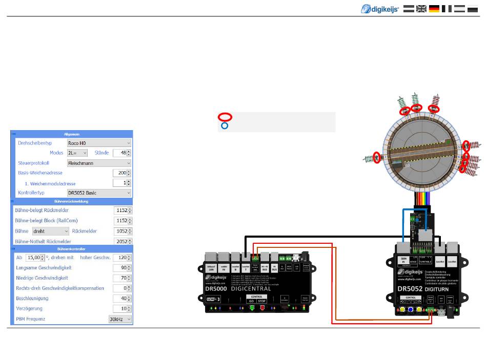
Task: Click the blue button on the DR5052
Action: [x=411, y=309]
